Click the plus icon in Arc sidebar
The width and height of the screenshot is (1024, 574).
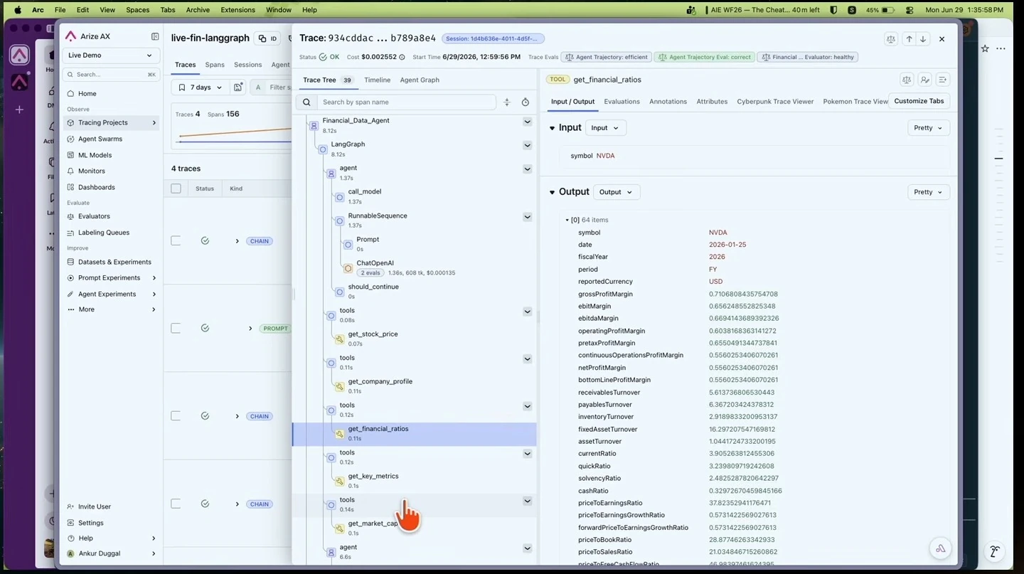click(x=19, y=110)
